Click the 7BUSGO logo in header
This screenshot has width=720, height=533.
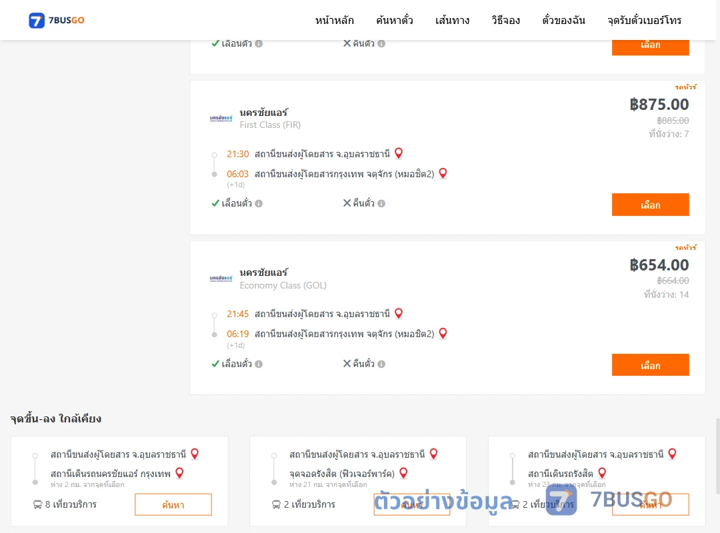click(x=57, y=20)
